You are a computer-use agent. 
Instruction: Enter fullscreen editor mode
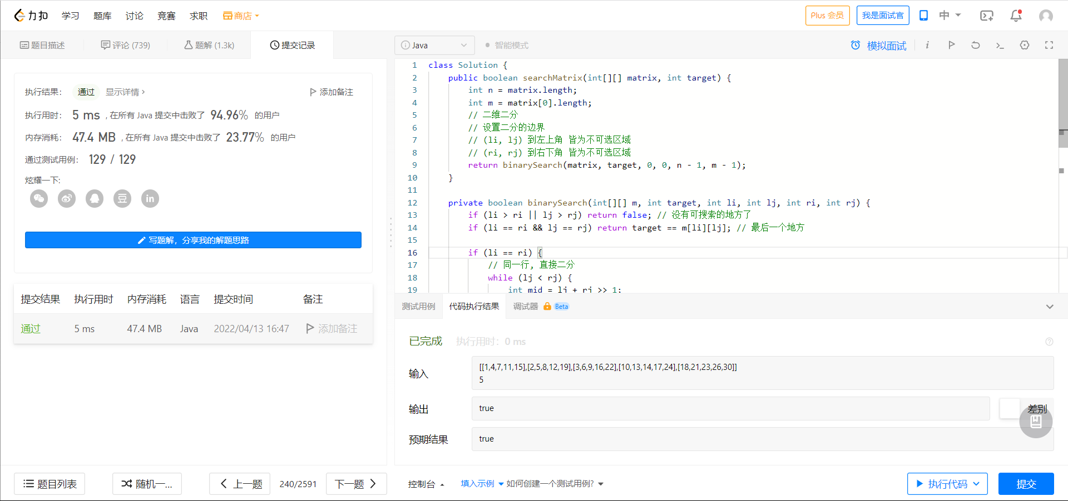click(x=1049, y=45)
